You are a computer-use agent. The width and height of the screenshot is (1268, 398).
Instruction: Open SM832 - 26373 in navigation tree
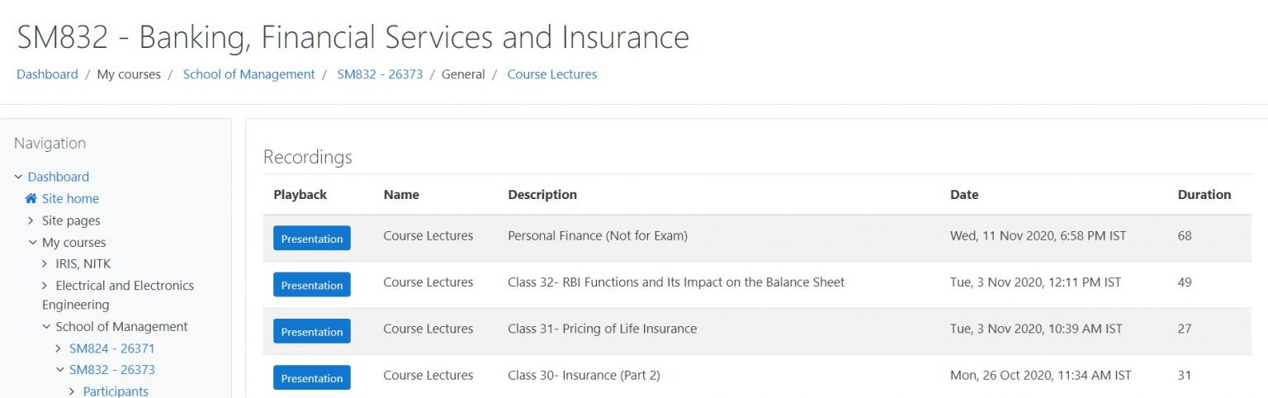pyautogui.click(x=111, y=370)
